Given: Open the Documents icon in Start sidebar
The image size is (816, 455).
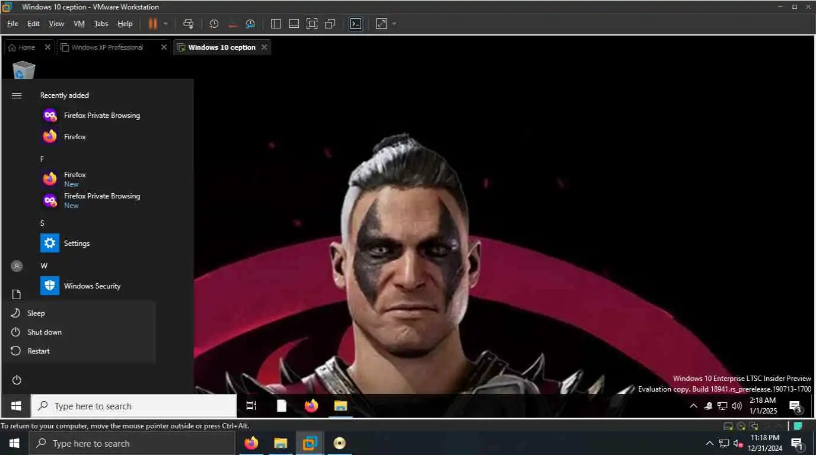Looking at the screenshot, I should 17,294.
